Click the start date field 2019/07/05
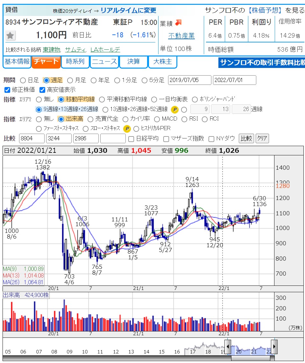The image size is (305, 363). (x=189, y=80)
